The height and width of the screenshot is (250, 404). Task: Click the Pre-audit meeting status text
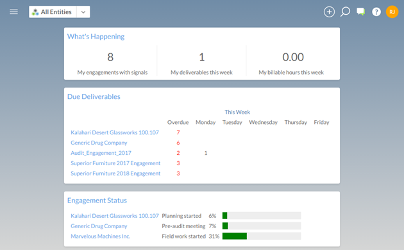coord(183,226)
